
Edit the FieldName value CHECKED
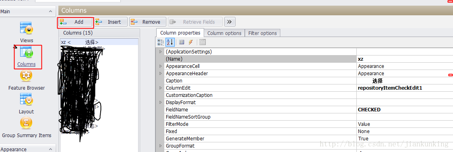[405, 110]
